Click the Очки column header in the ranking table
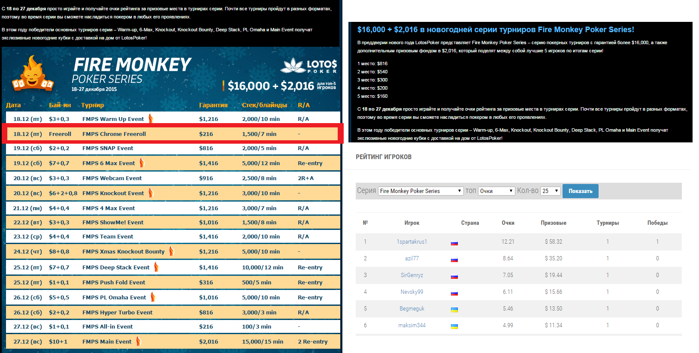 [x=508, y=223]
